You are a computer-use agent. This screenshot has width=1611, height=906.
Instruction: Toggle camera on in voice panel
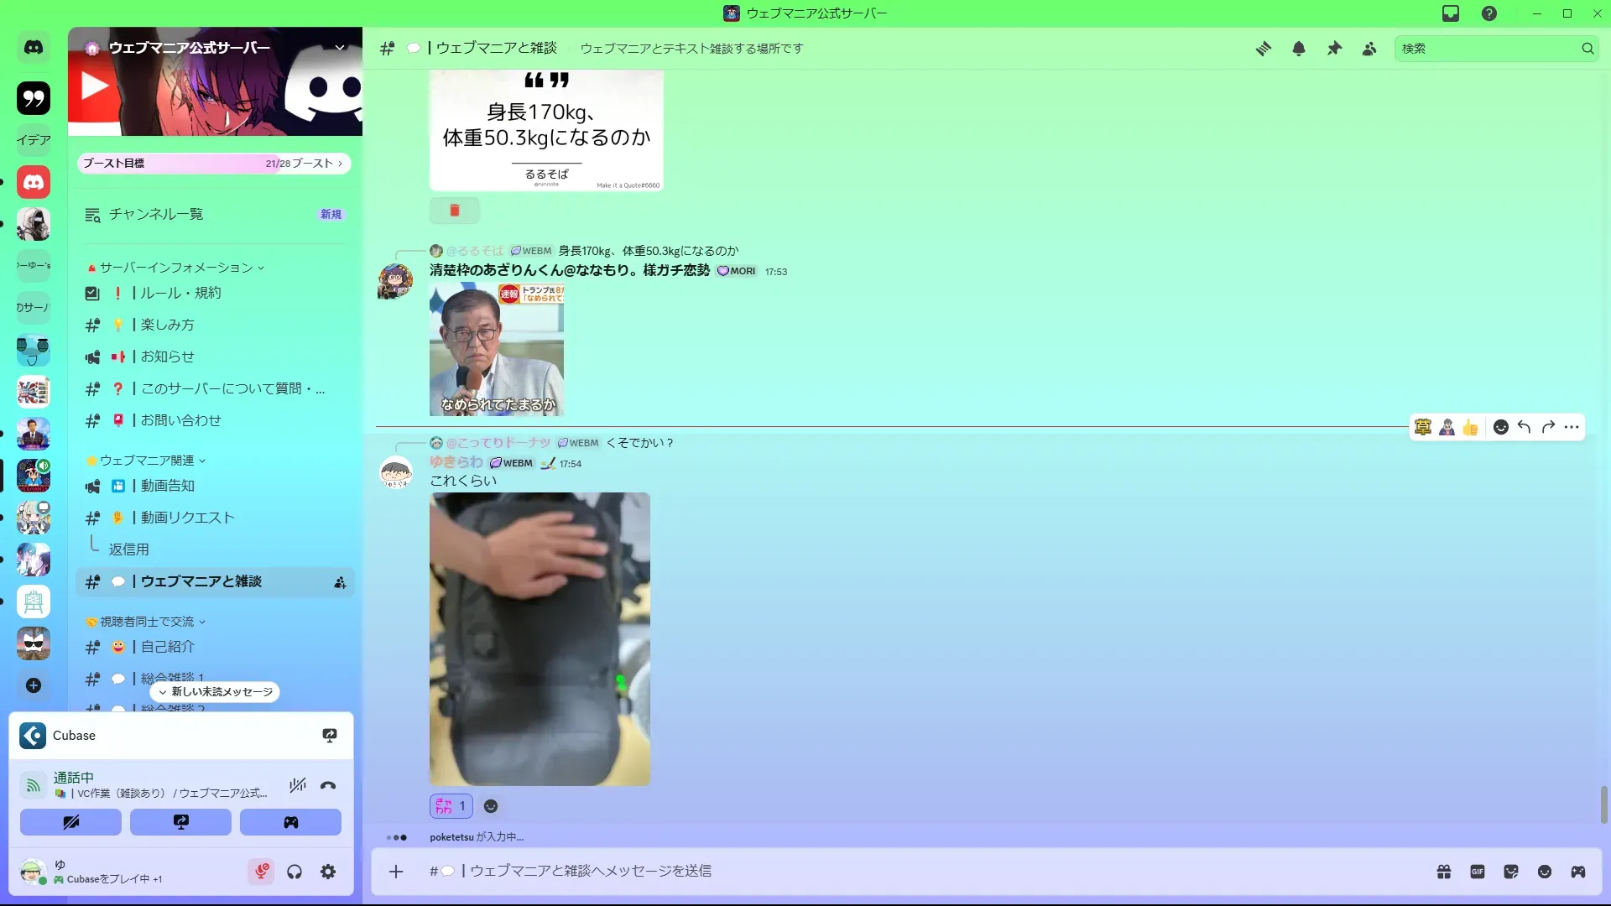coord(70,822)
